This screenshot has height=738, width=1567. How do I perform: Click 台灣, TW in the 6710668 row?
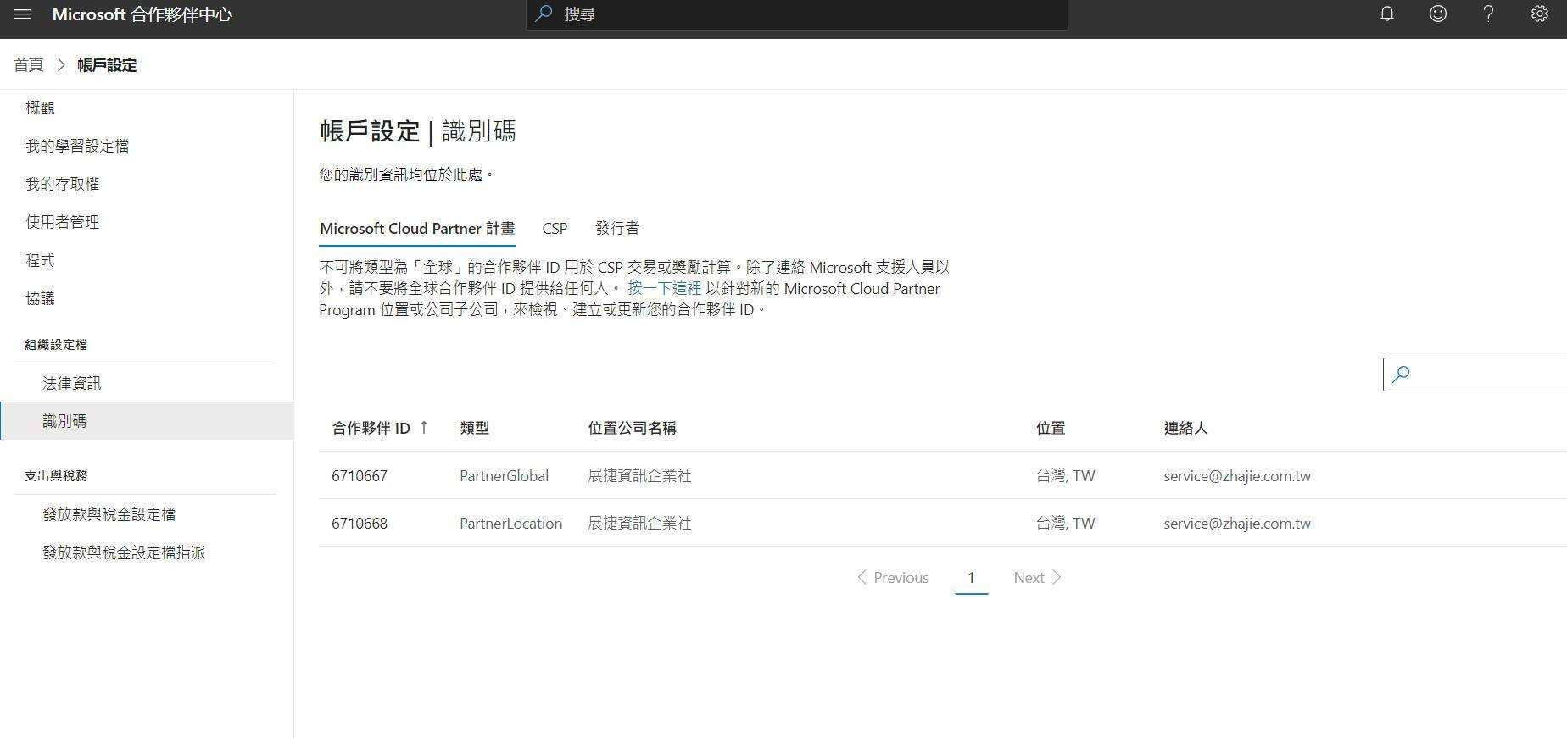click(x=1066, y=523)
